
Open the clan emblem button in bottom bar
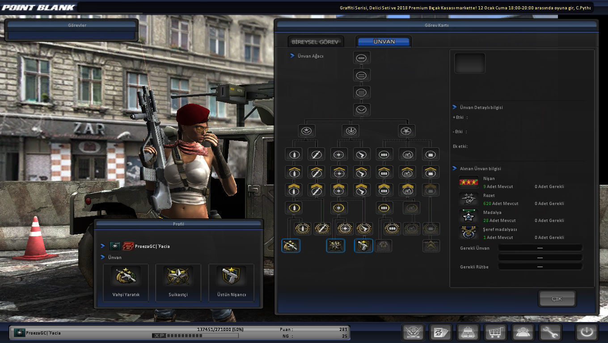(x=413, y=333)
